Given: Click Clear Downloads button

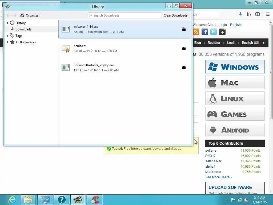Looking at the screenshot, I should (x=175, y=15).
